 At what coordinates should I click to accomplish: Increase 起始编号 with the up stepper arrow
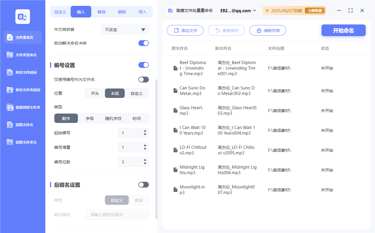click(144, 131)
